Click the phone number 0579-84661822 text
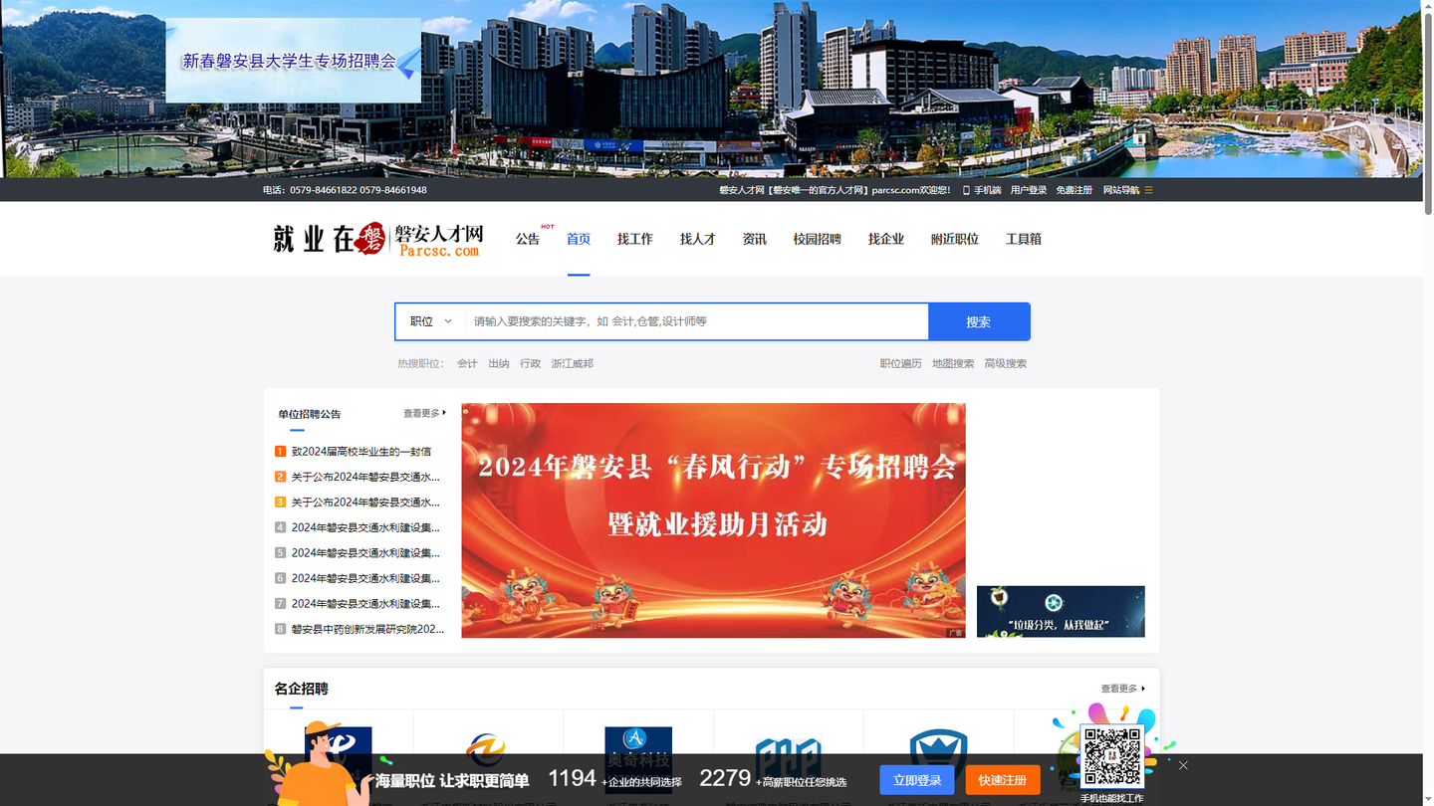This screenshot has width=1434, height=806. (x=323, y=190)
